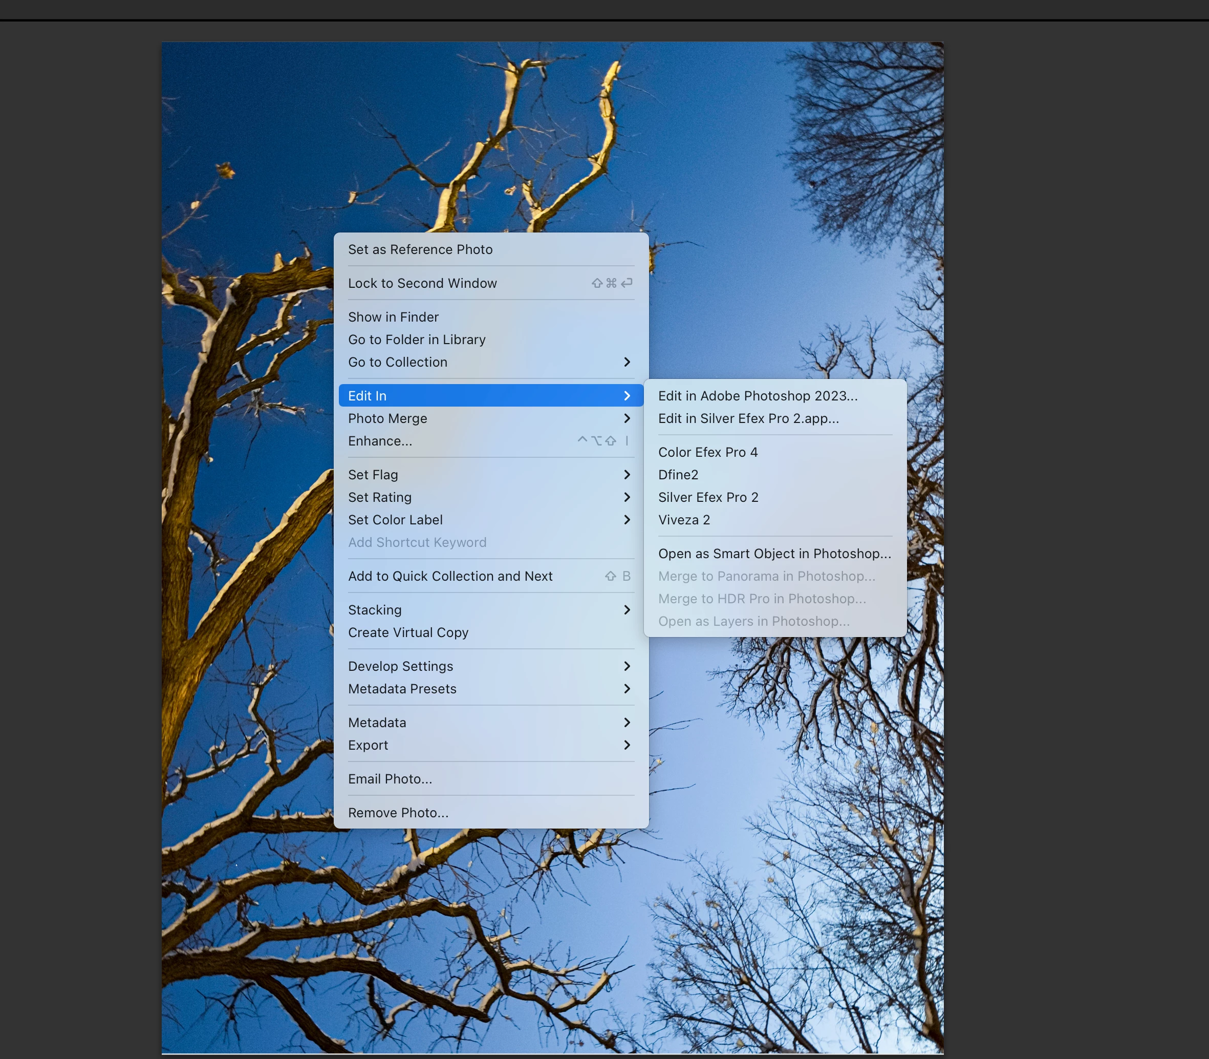Choose Edit in Silver Efex Pro 2.app

coord(748,418)
